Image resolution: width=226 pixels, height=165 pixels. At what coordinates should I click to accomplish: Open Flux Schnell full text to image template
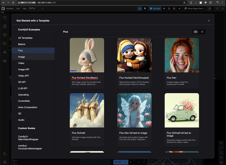[x=182, y=120]
